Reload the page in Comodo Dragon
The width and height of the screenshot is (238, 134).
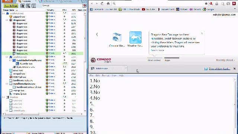point(102,3)
